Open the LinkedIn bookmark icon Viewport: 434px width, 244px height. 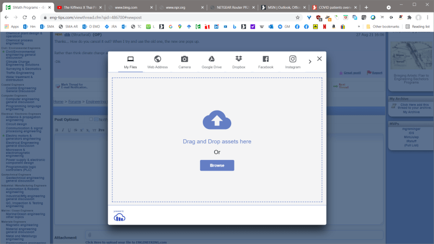tap(216, 27)
